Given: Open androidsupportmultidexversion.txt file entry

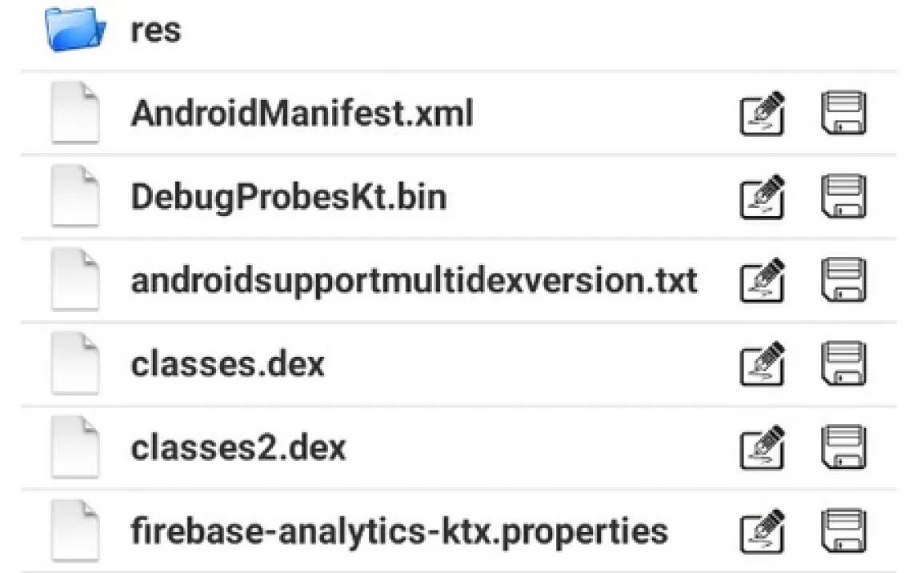Looking at the screenshot, I should 414,281.
